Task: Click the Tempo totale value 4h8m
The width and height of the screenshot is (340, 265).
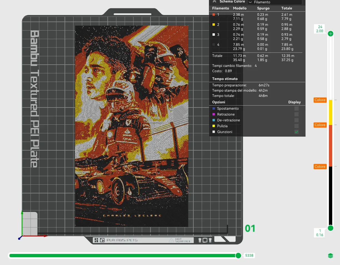Action: point(263,96)
